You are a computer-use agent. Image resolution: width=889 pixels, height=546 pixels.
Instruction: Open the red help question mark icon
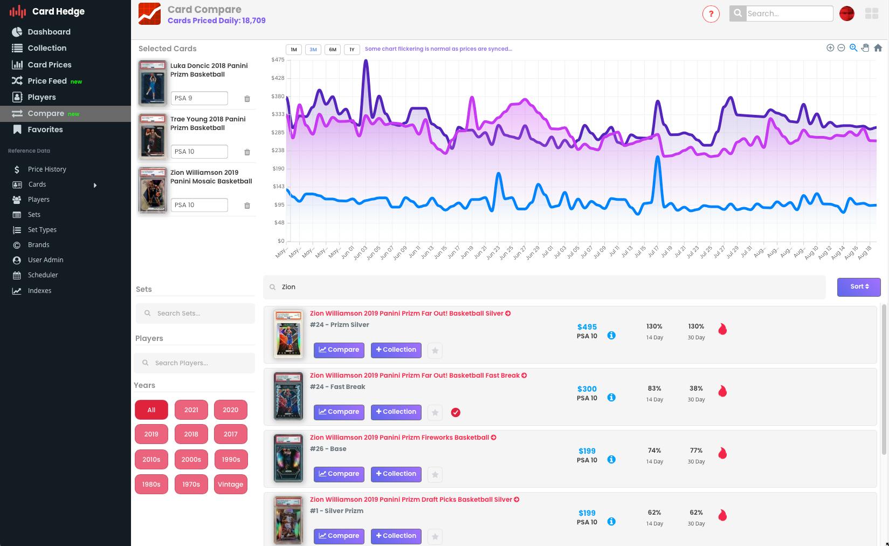point(711,14)
